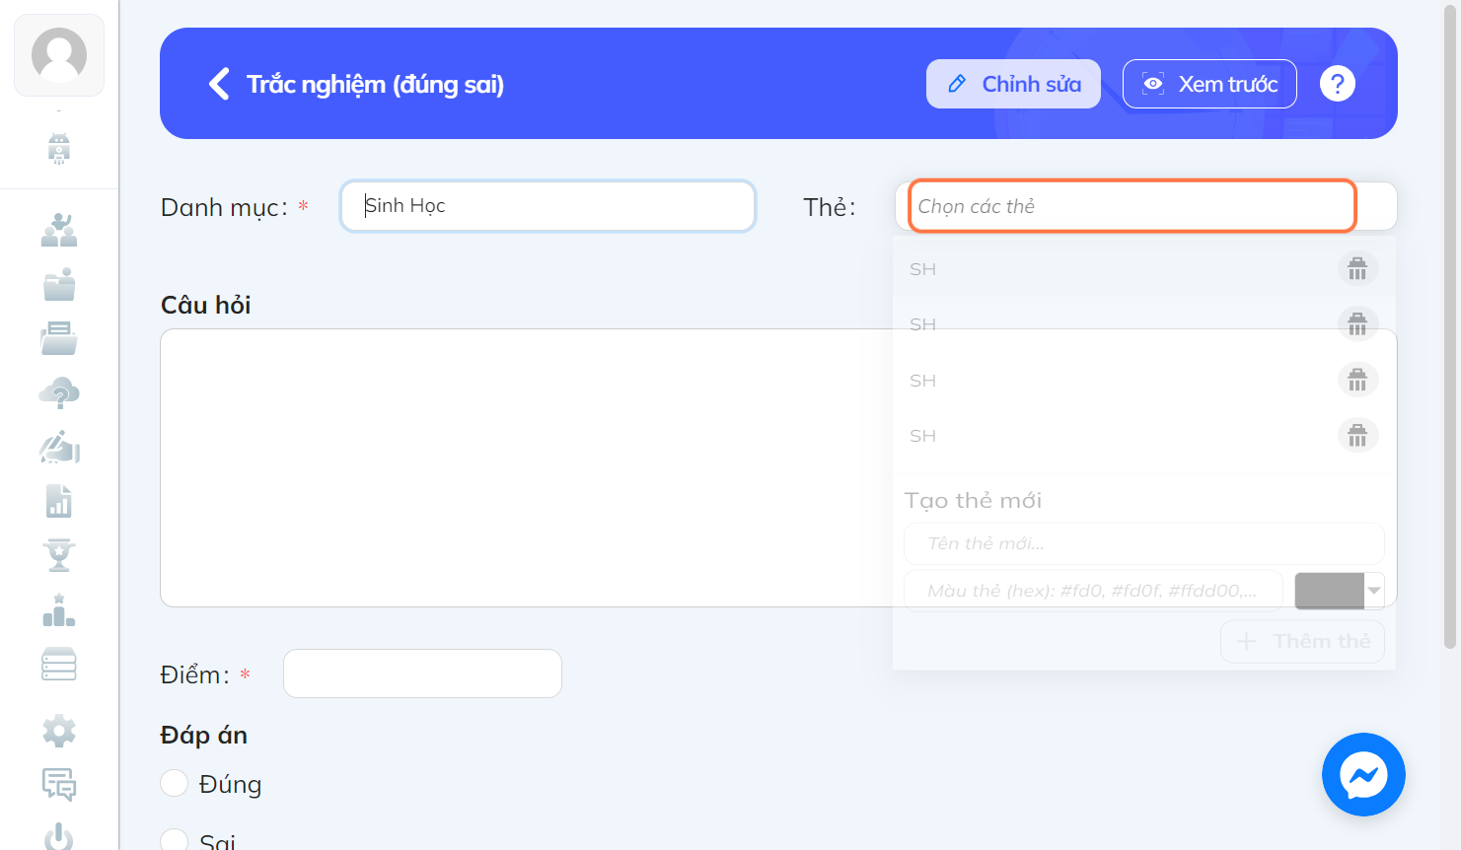Click the Chỉnh sửa edit button
Viewport: 1461px width, 850px height.
click(1013, 84)
